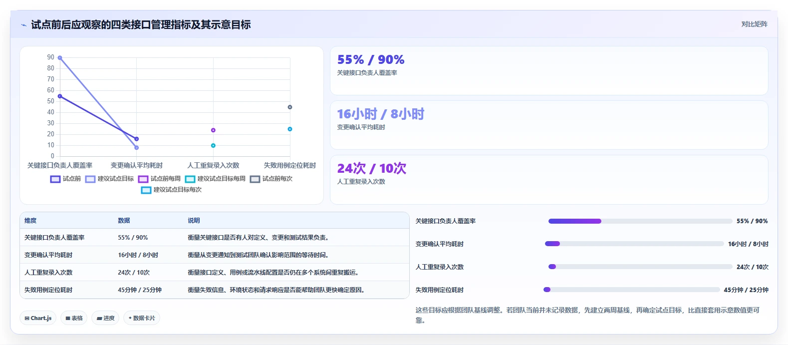Select the 16小时 / 8小时 metric card
Viewport: 788px width, 345px height.
tap(549, 125)
